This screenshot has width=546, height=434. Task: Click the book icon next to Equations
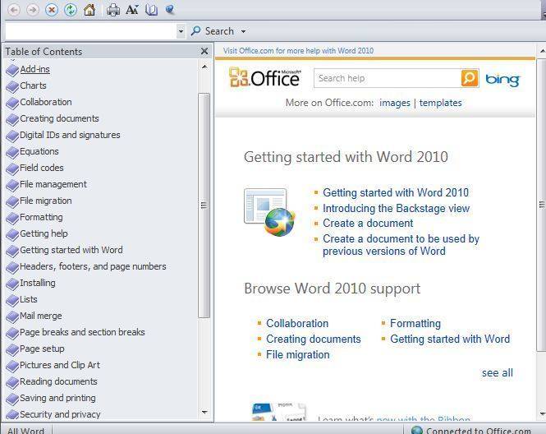point(12,152)
